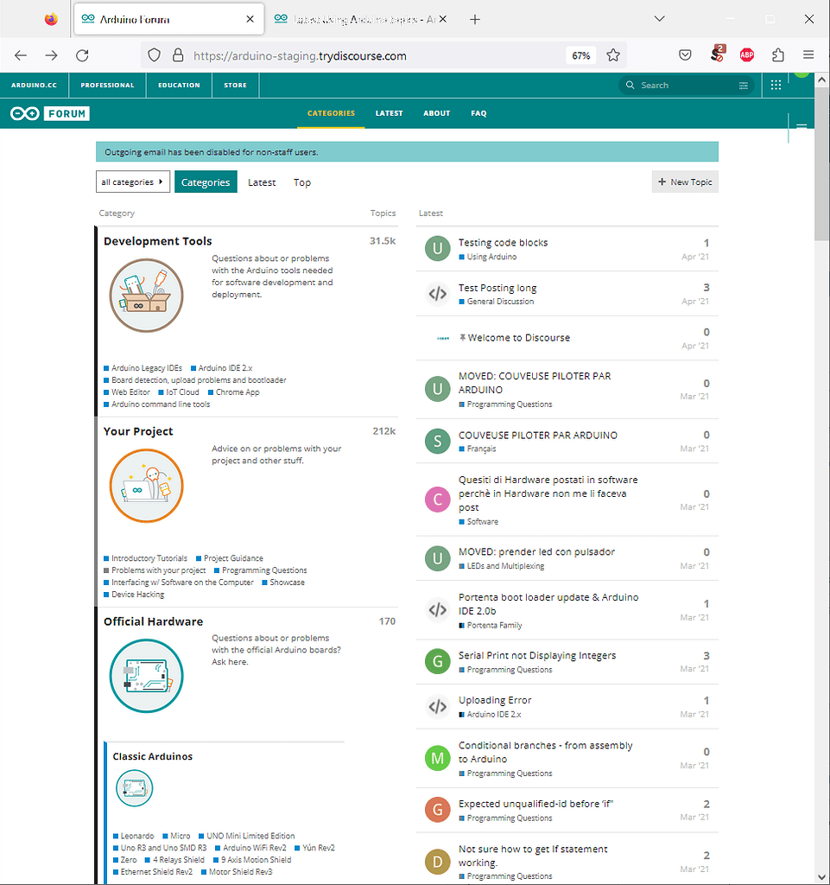Open the STORE top link
Viewport: 830px width, 885px height.
[x=235, y=86]
